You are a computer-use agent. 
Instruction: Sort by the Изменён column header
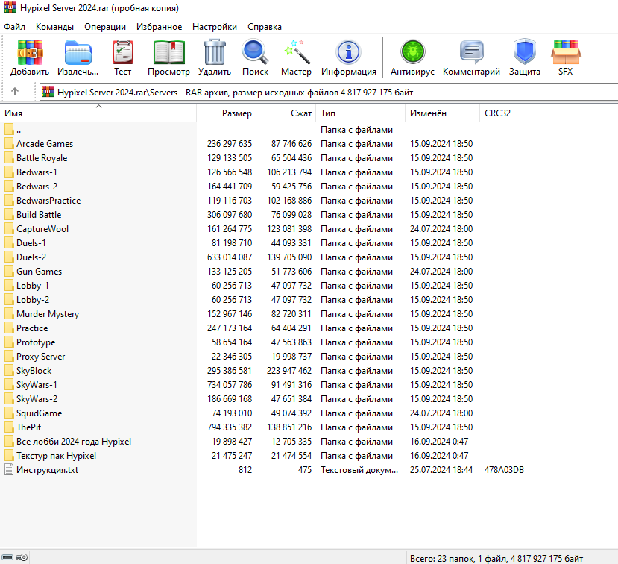443,113
